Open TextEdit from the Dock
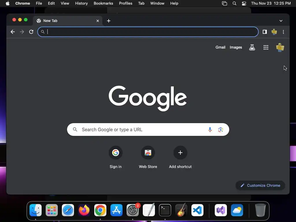This screenshot has width=296, height=222. 149,210
